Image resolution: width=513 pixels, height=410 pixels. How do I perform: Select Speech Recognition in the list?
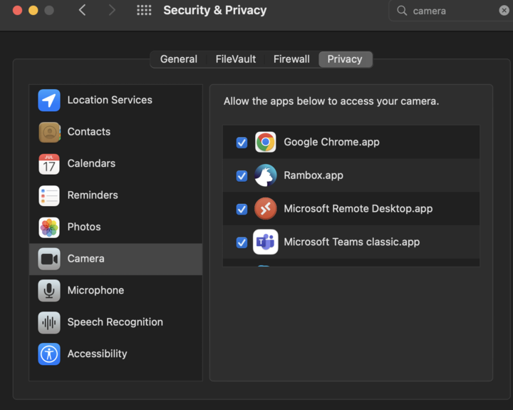(x=115, y=322)
